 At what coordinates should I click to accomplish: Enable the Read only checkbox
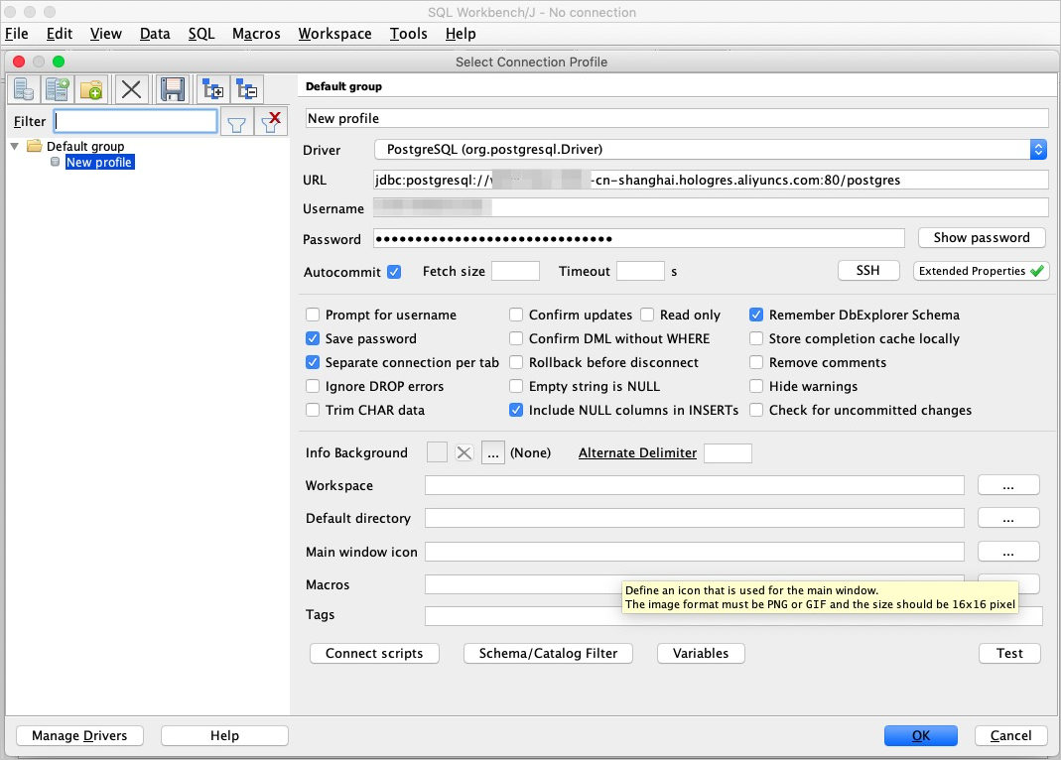click(647, 316)
